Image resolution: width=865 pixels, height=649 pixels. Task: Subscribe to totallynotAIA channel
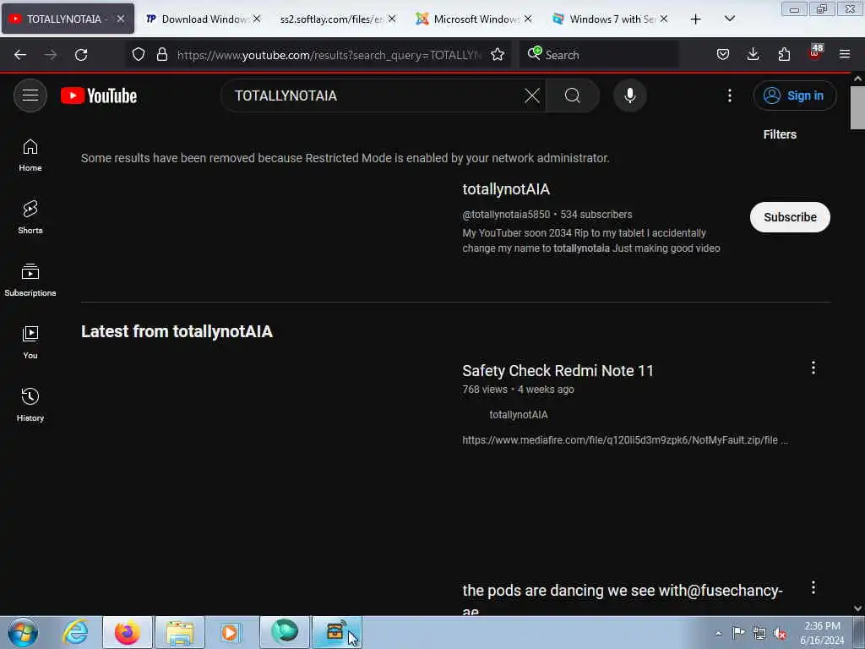pos(790,217)
